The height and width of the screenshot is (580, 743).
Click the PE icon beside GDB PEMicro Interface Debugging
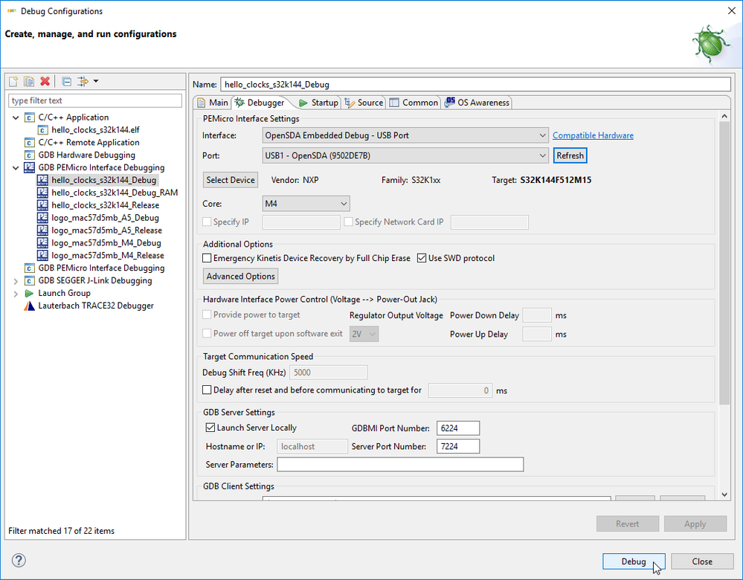30,167
